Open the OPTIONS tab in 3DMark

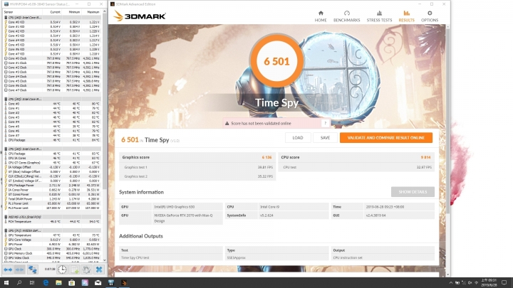(429, 16)
